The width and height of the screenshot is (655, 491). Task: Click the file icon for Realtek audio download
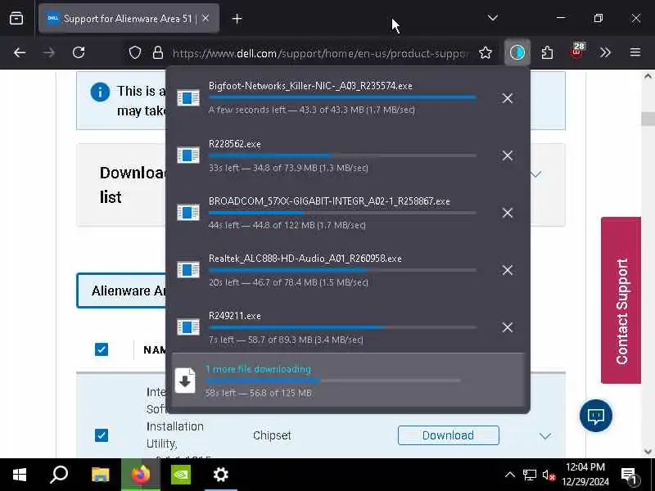coord(188,270)
